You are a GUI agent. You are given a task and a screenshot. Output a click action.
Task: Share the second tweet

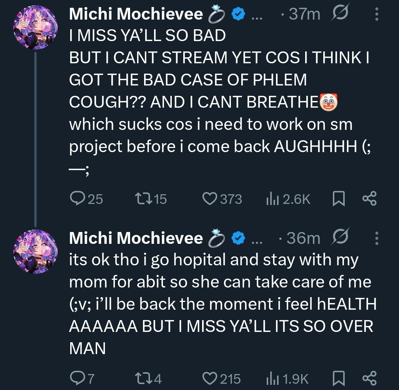click(369, 379)
